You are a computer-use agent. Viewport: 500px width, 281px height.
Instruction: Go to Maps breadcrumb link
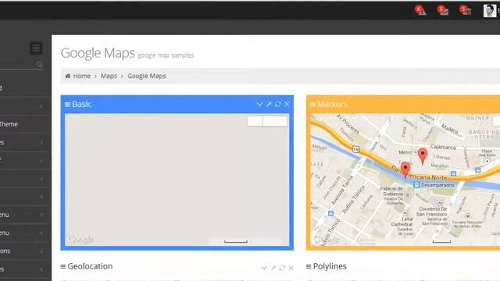109,76
